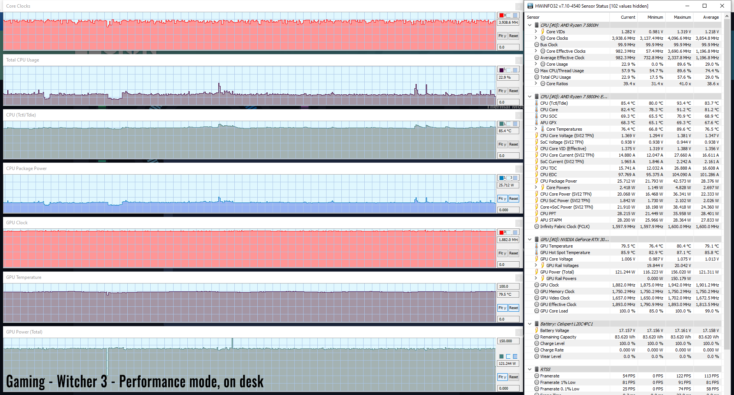The width and height of the screenshot is (734, 395).
Task: Click the Maximum column header
Action: coord(682,17)
